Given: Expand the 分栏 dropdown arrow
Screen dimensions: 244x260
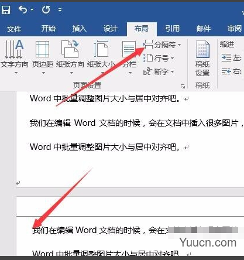Looking at the screenshot, I should pos(130,73).
